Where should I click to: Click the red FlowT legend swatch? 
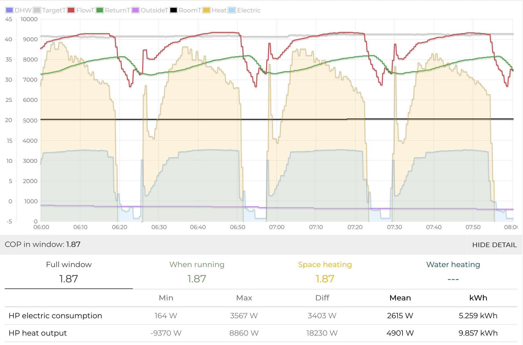[x=71, y=10]
